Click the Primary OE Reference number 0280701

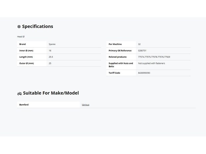142,51
